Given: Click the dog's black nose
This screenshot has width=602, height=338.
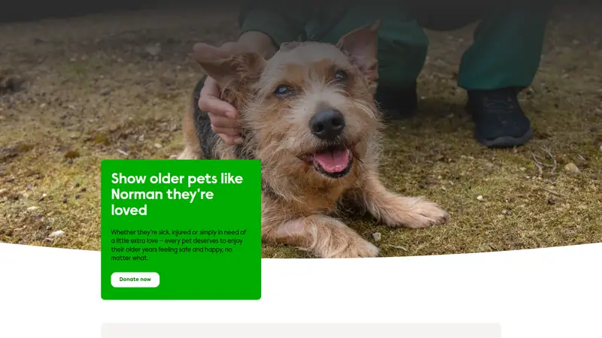Looking at the screenshot, I should pos(327,124).
